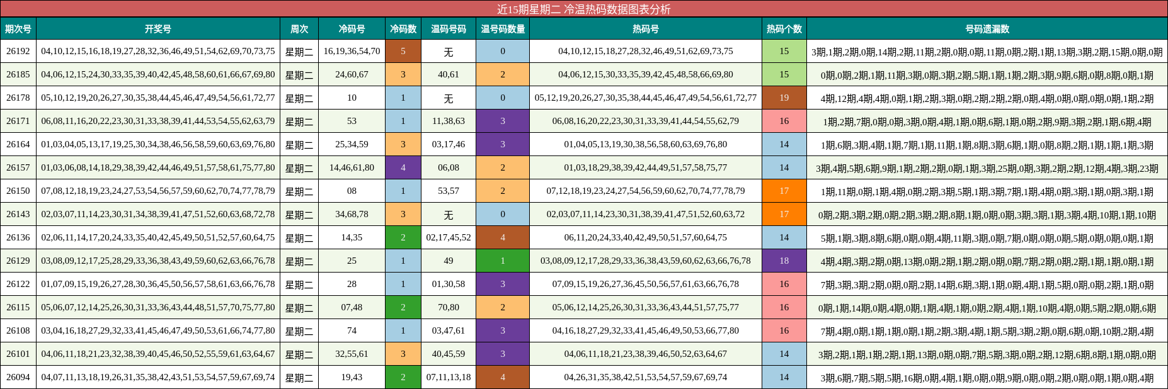Click warm numbers cell 11,38,63
This screenshot has width=1168, height=389.
point(449,121)
